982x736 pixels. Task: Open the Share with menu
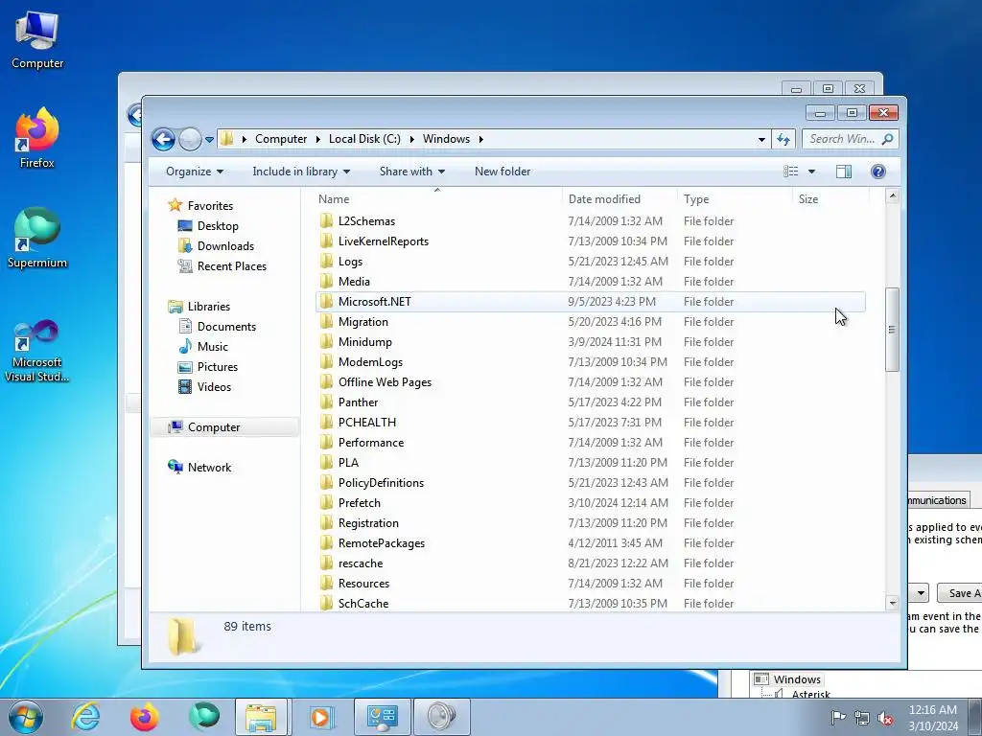[x=412, y=172]
